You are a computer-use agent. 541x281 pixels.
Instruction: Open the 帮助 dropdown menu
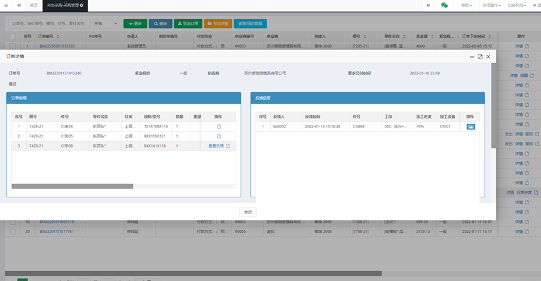tap(467, 5)
